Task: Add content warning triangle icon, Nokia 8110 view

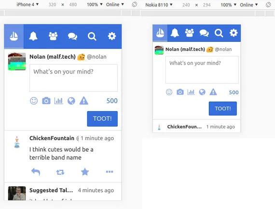Action: tap(213, 92)
